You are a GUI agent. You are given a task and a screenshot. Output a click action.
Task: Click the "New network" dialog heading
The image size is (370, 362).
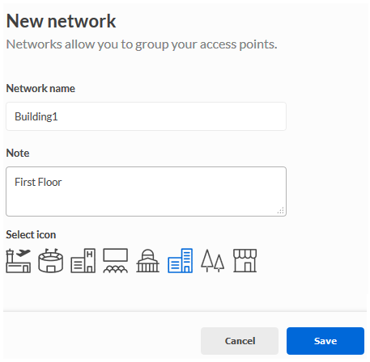pos(61,21)
